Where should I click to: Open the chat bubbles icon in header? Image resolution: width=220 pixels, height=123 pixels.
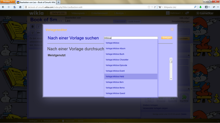pos(187,13)
